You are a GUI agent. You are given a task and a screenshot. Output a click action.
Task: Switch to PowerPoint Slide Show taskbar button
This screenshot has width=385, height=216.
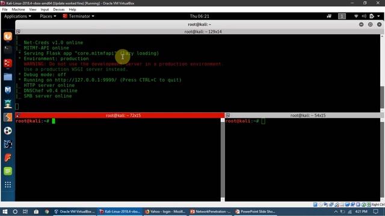point(255,212)
